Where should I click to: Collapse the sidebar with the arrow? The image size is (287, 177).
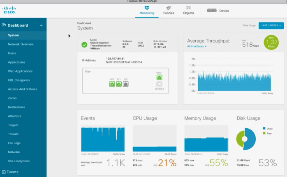coord(42,25)
